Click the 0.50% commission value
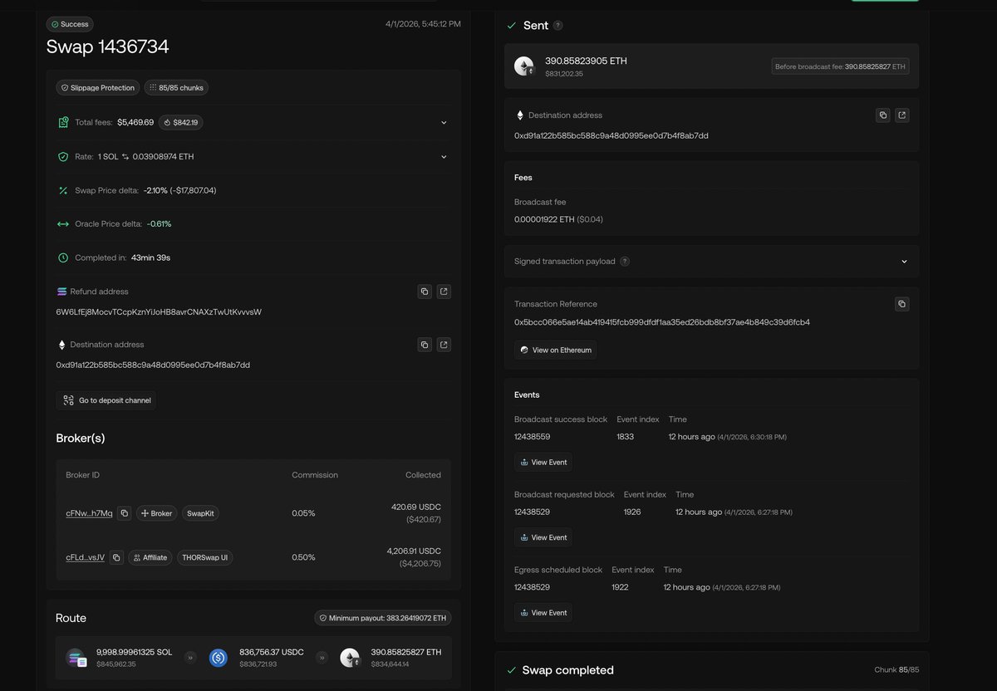Screen dimensions: 997x691 click(x=303, y=557)
